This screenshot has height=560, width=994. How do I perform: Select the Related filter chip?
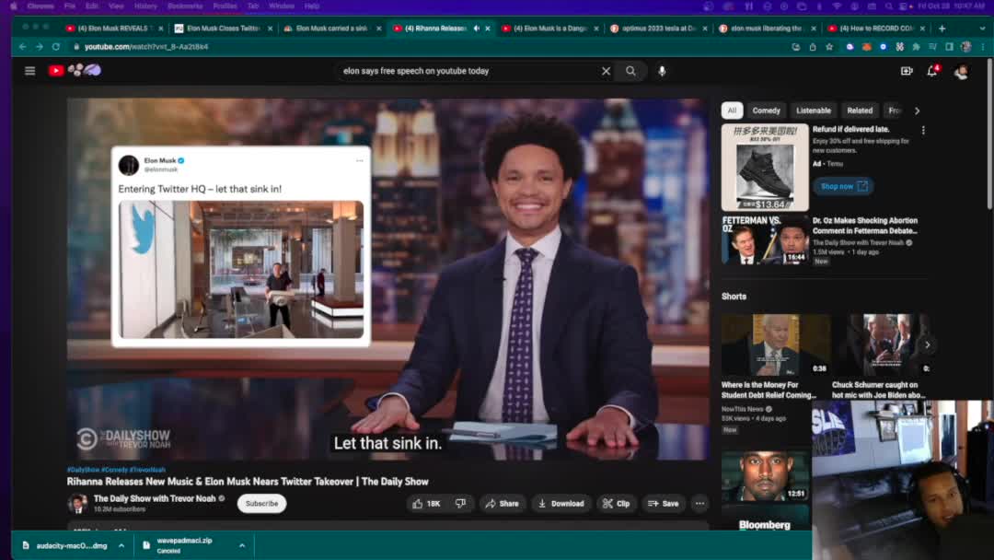coord(860,111)
